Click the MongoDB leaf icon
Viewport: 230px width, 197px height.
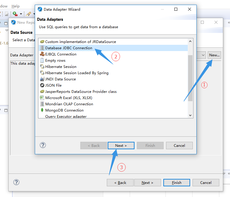click(x=42, y=110)
